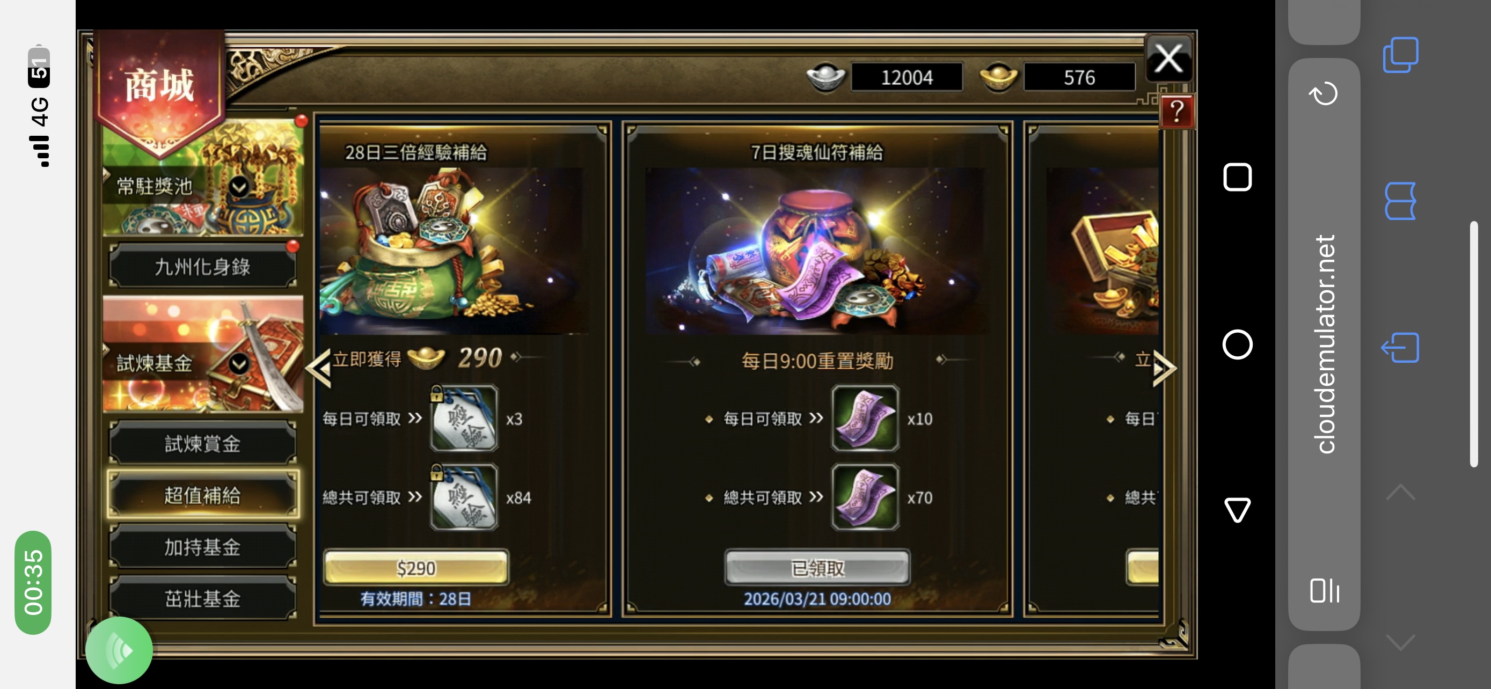Tap the Android circle home button

[1237, 345]
